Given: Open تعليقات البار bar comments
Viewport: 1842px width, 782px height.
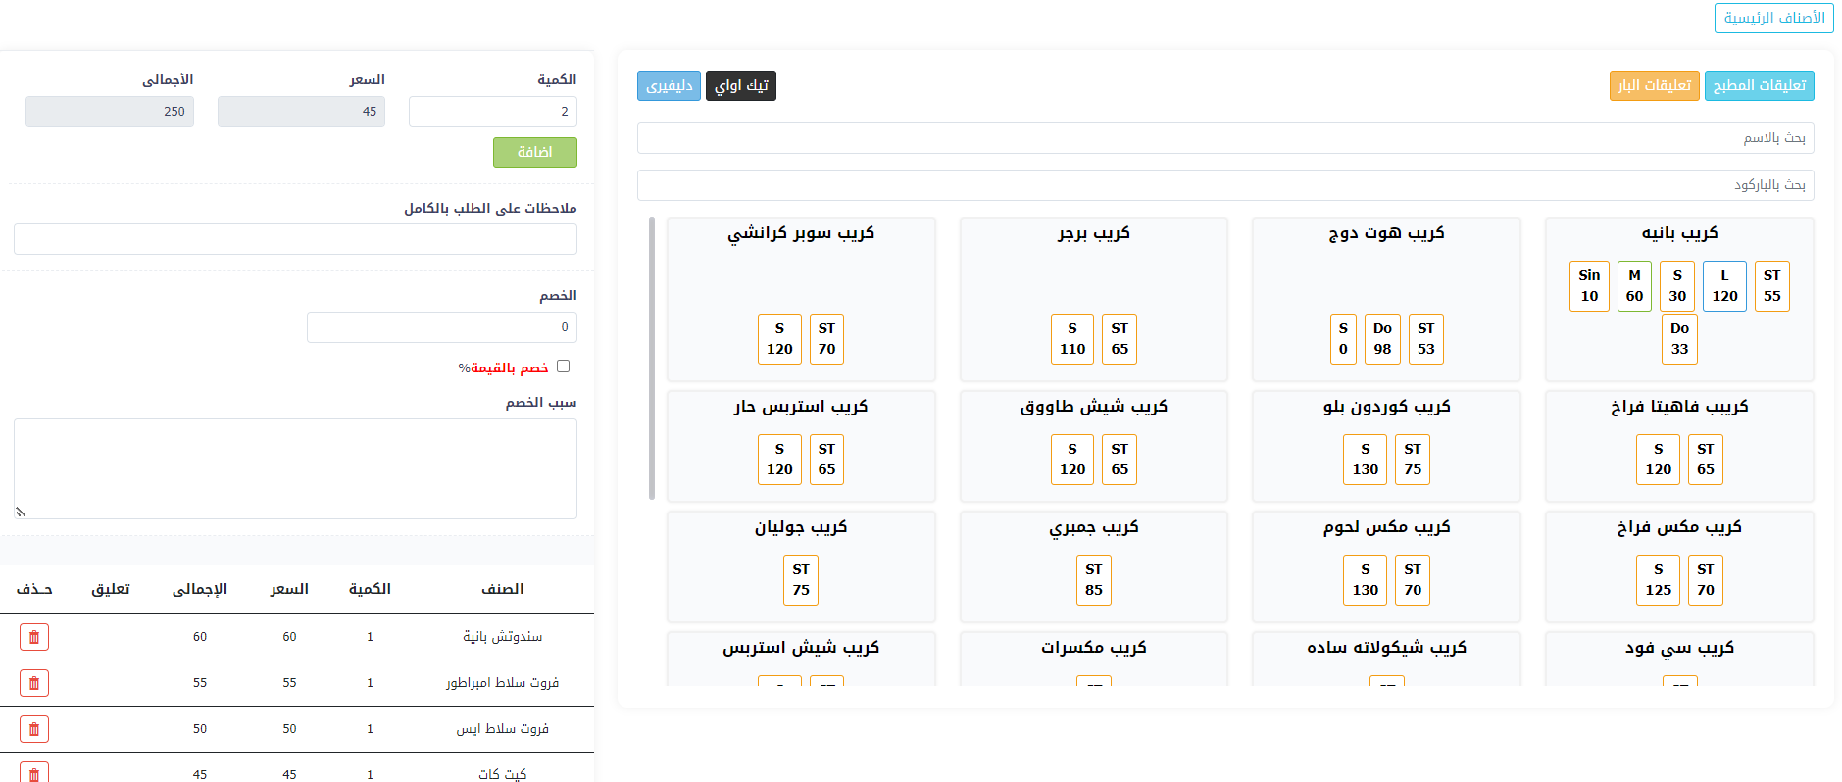Looking at the screenshot, I should pos(1654,86).
